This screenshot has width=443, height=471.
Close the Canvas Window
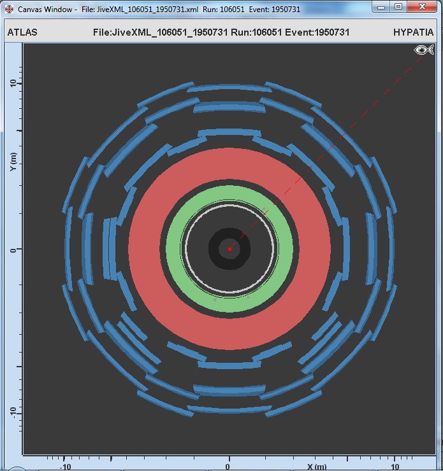click(x=421, y=7)
